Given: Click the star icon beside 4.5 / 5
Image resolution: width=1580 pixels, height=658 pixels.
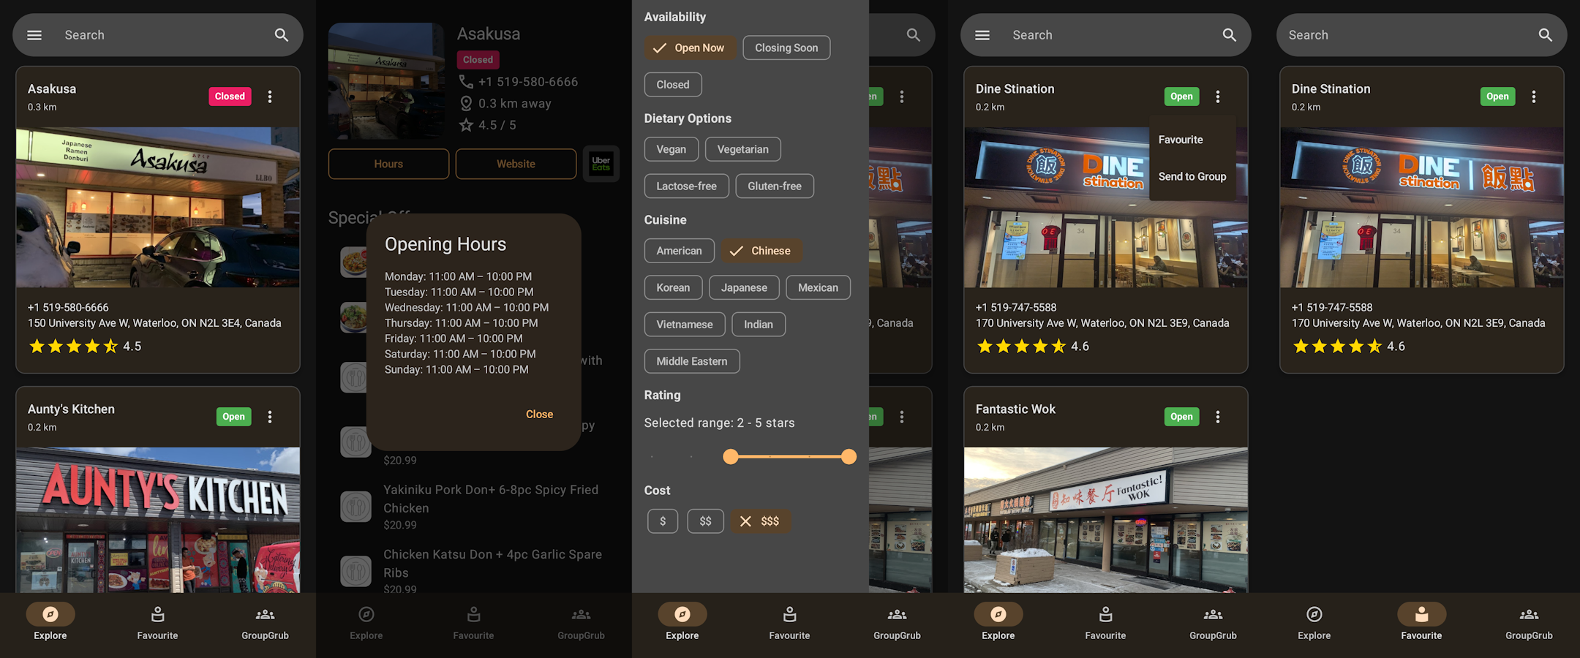Looking at the screenshot, I should pos(466,125).
